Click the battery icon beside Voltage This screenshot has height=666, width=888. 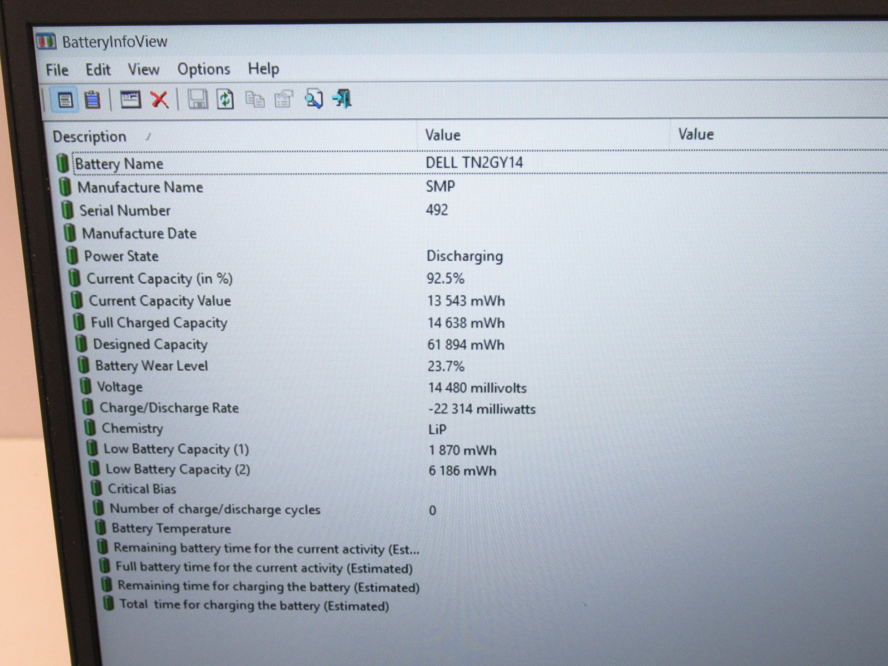coord(86,386)
